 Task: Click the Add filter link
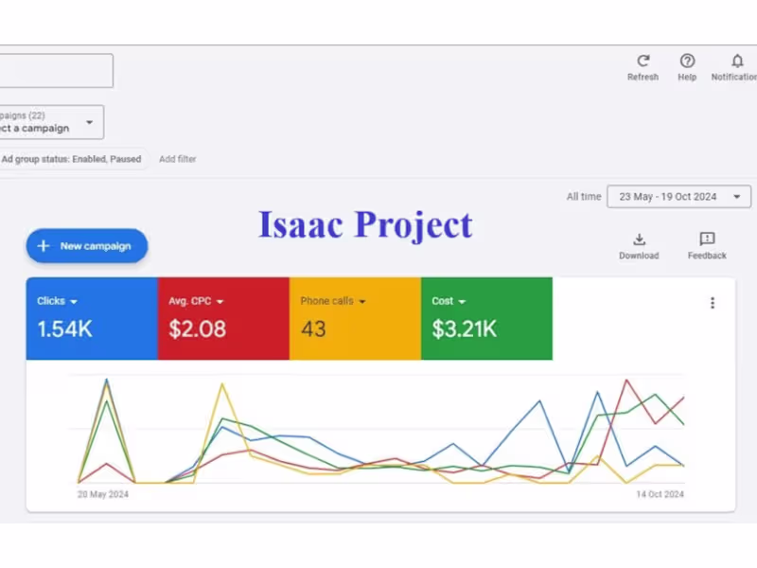[x=178, y=159]
